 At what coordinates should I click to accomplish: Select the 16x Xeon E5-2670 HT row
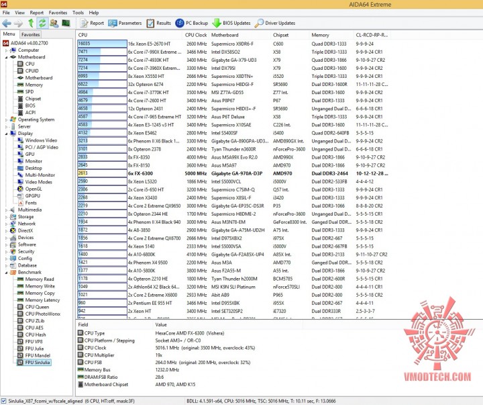[233, 44]
